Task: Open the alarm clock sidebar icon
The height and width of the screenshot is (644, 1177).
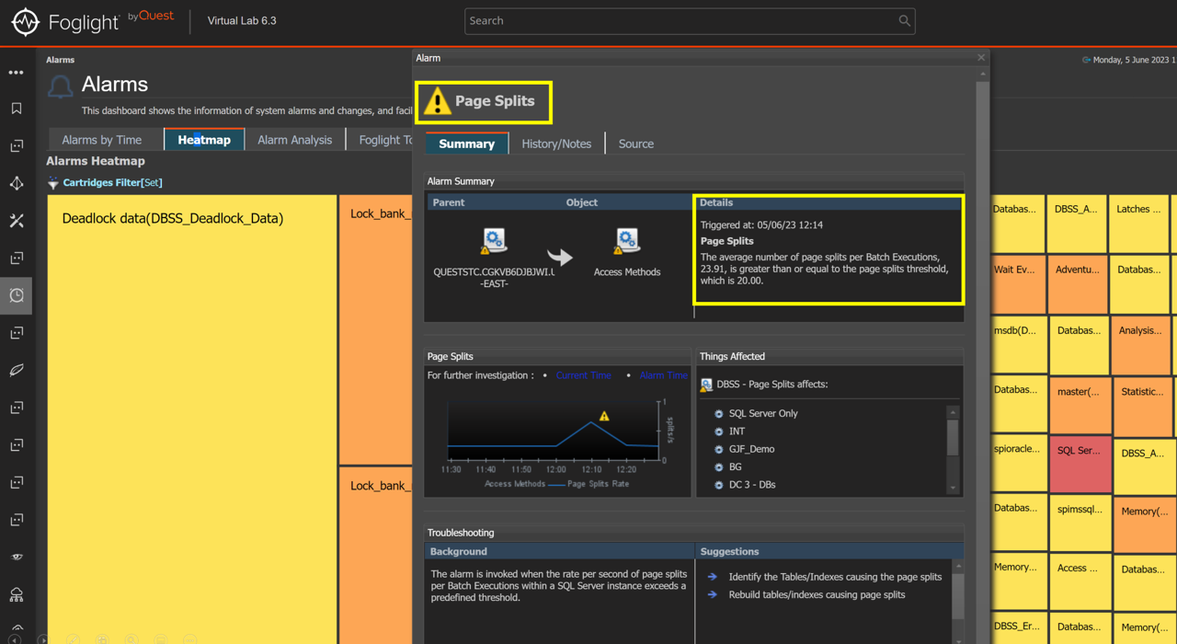Action: pyautogui.click(x=17, y=295)
